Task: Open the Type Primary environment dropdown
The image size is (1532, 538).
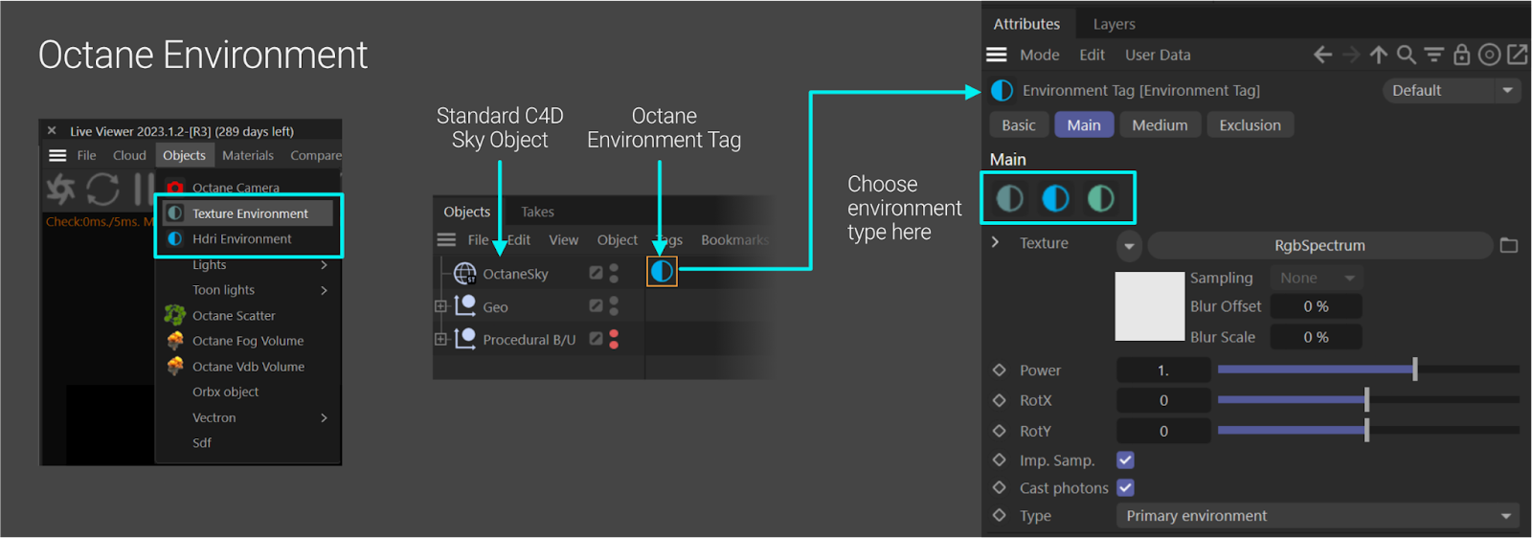Action: pos(1318,516)
